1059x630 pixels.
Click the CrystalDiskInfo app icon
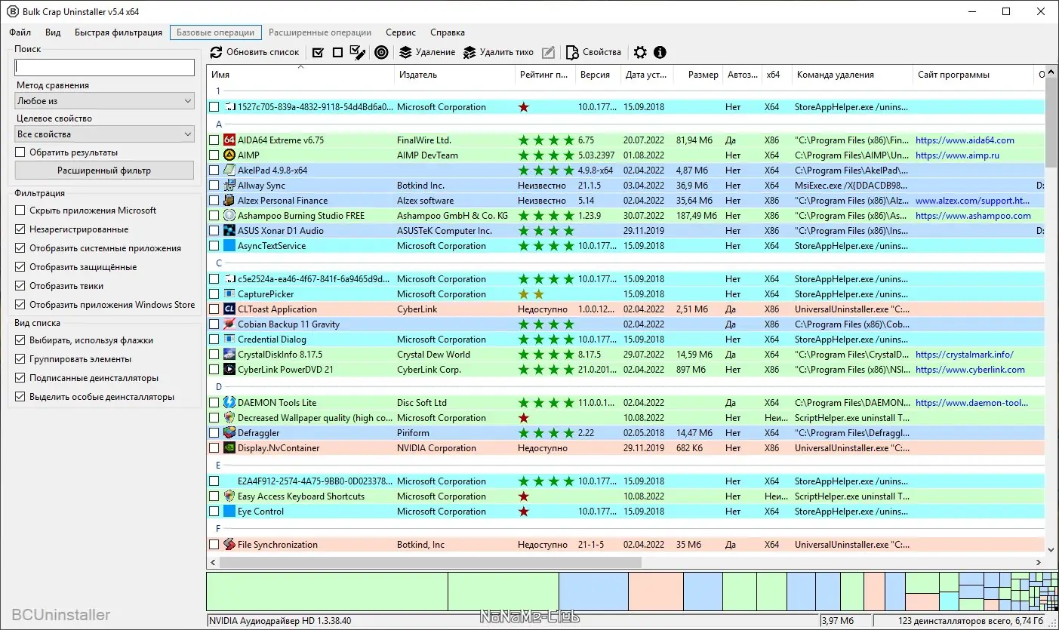click(229, 355)
